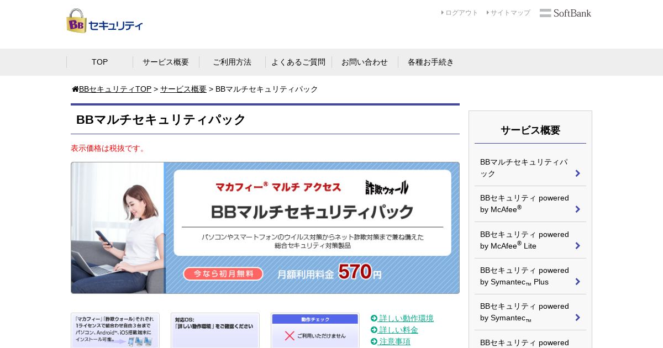The image size is (663, 348).
Task: Open the お問い合わせ navigation item
Action: tap(365, 62)
